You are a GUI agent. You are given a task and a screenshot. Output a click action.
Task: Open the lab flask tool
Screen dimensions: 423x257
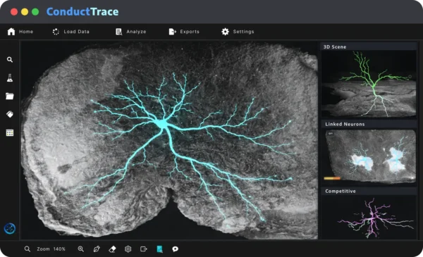pyautogui.click(x=10, y=78)
